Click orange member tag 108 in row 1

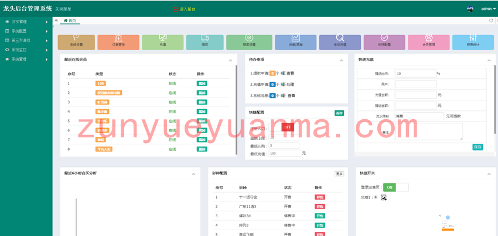point(101,84)
